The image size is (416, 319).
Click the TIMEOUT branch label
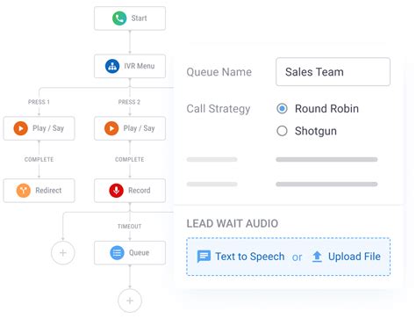tap(130, 227)
